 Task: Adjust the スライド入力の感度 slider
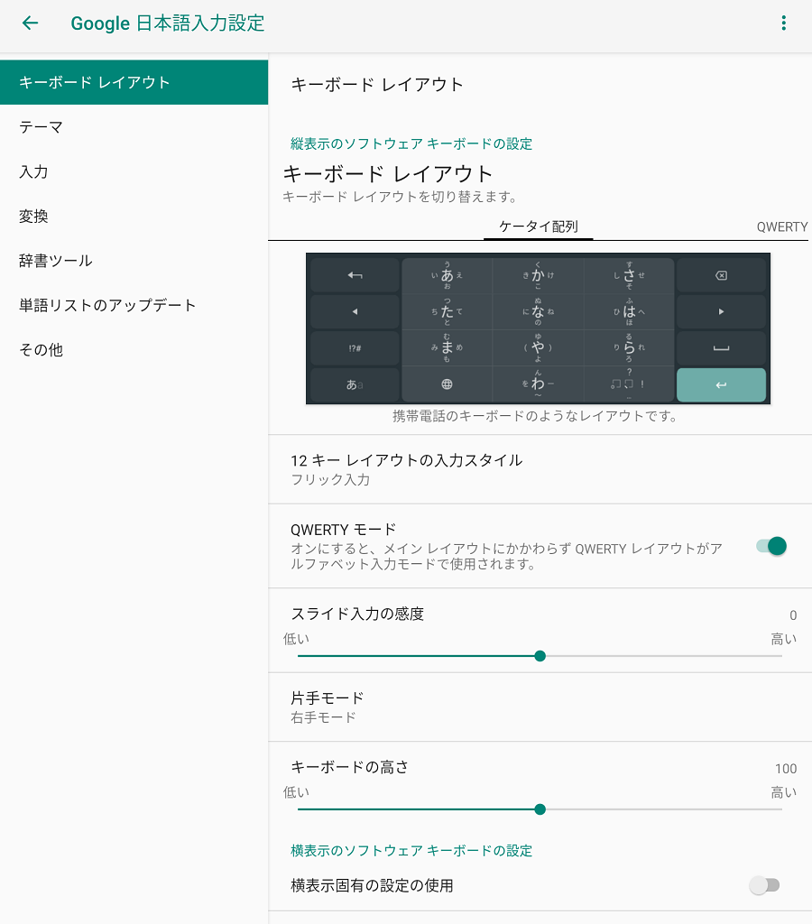(540, 656)
